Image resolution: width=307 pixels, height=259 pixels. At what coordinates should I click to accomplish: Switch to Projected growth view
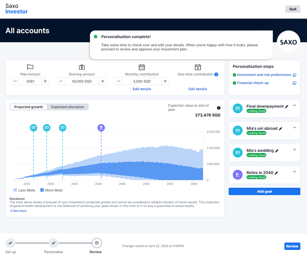(x=28, y=107)
